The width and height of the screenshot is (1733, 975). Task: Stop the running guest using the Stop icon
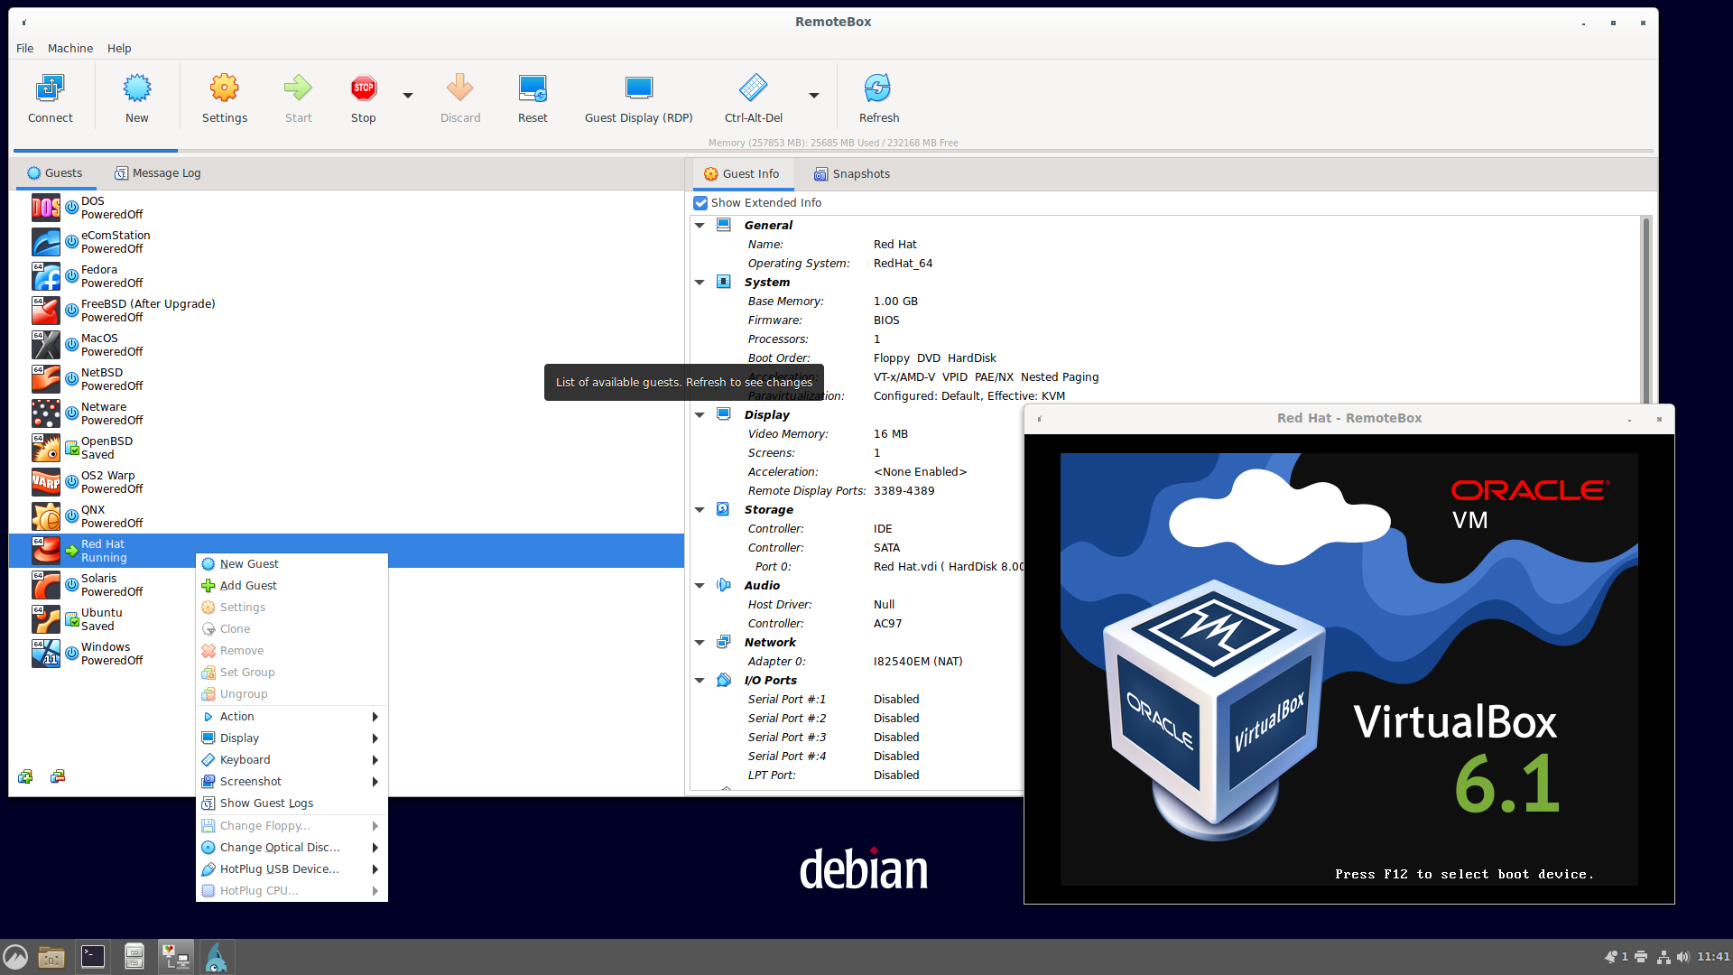[363, 95]
